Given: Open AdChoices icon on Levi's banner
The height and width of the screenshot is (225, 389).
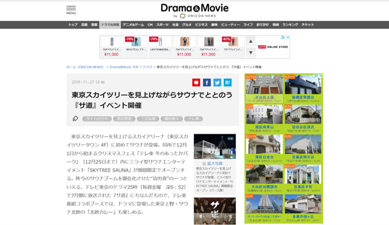Looking at the screenshot, I should point(283,37).
